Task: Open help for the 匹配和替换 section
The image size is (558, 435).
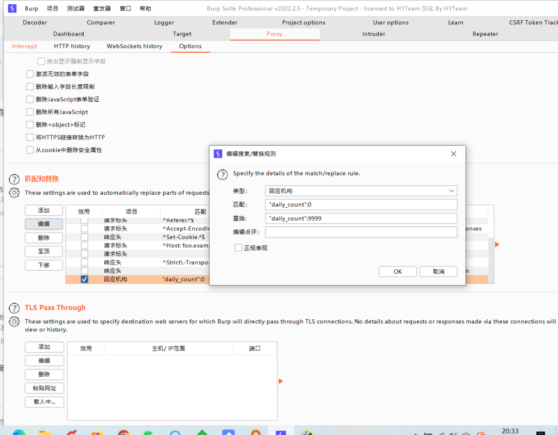Action: pos(14,179)
